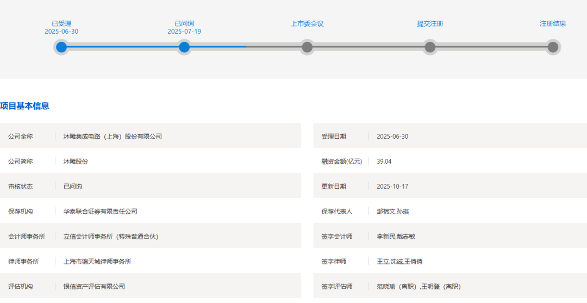The width and height of the screenshot is (587, 303).
Task: Click the 项目基本信息 section heading
Action: click(24, 106)
